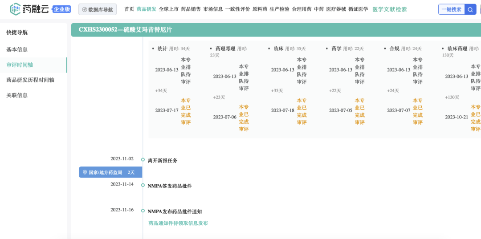Select 关联信息 in sidebar navigation
This screenshot has height=239, width=481.
pyautogui.click(x=17, y=95)
